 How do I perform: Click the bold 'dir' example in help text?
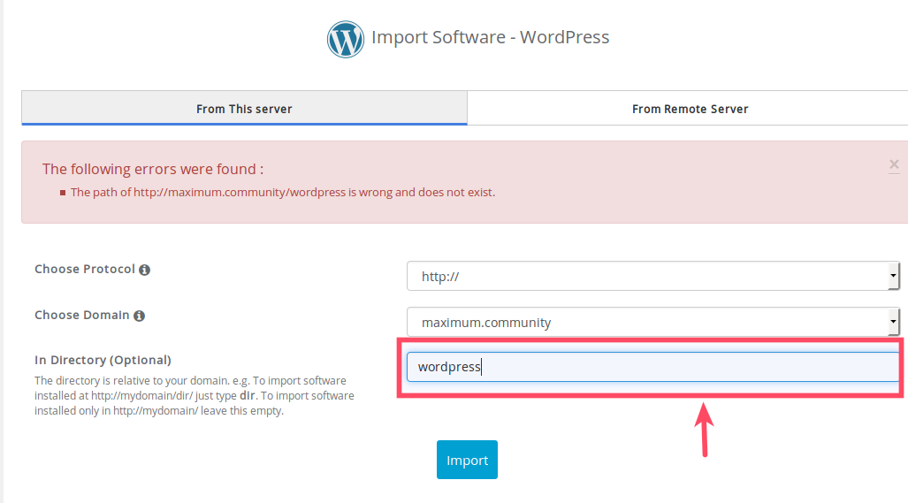tap(248, 395)
